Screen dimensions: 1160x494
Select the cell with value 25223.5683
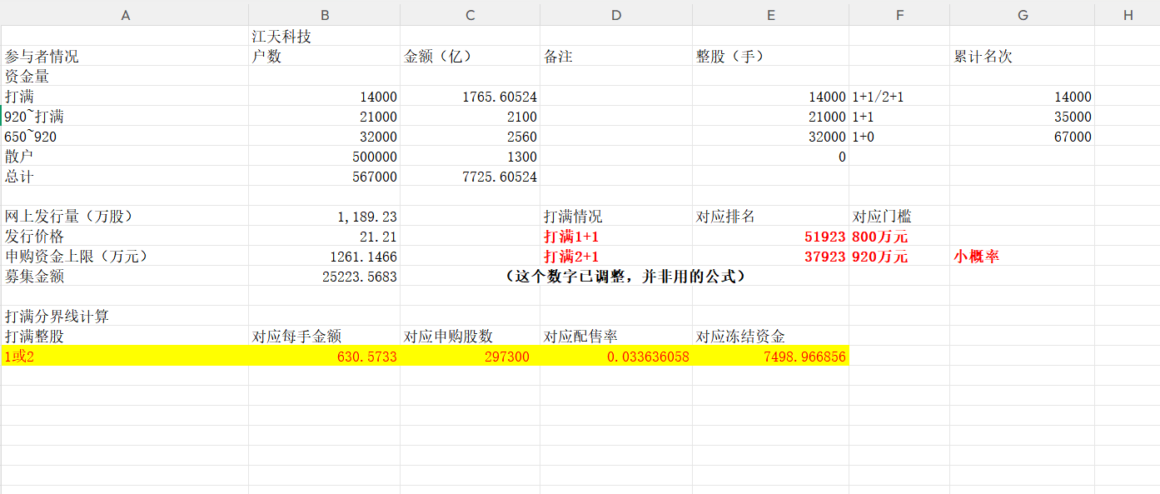324,277
